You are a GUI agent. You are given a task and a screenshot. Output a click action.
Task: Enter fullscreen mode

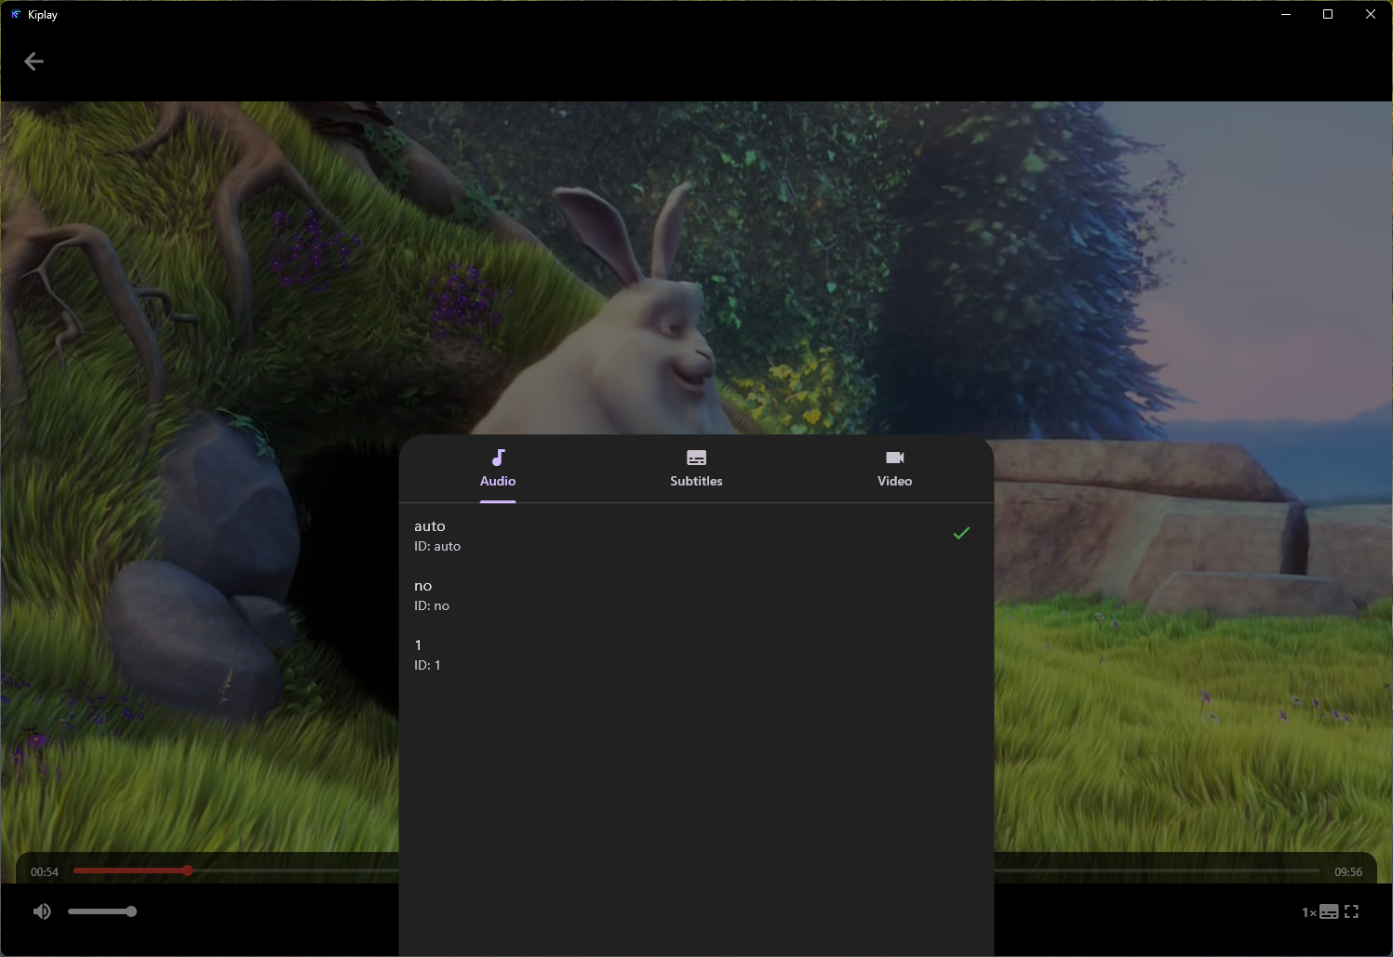coord(1352,911)
